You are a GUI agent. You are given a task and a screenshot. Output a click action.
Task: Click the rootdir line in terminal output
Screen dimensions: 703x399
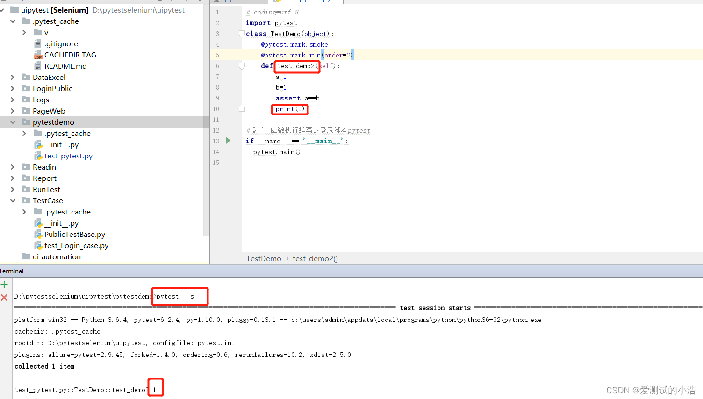124,343
